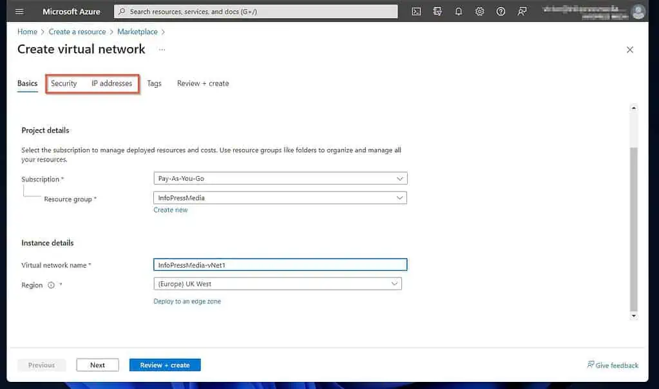The width and height of the screenshot is (659, 389).
Task: Open the Help question mark icon
Action: tap(501, 11)
